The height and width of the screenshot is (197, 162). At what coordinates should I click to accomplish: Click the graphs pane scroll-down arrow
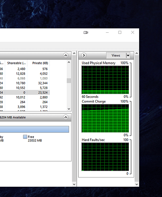pos(137,184)
